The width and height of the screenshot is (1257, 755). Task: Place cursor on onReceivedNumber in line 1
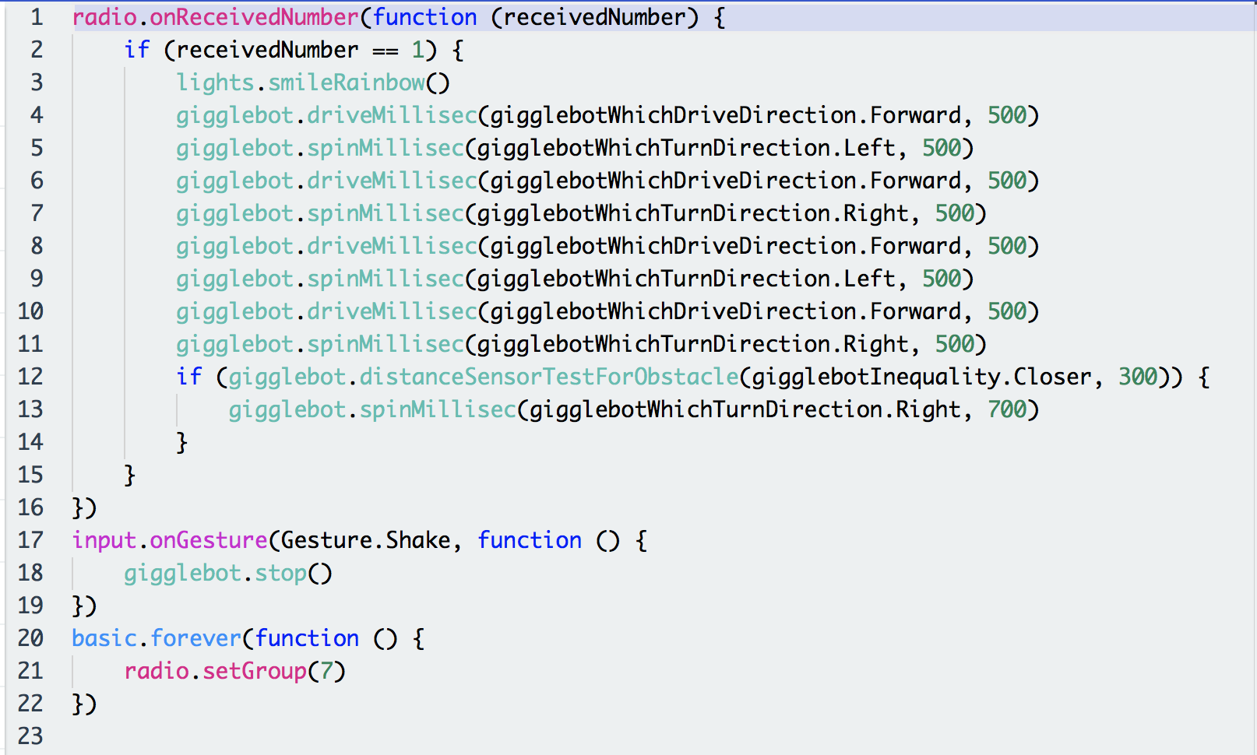coord(254,16)
